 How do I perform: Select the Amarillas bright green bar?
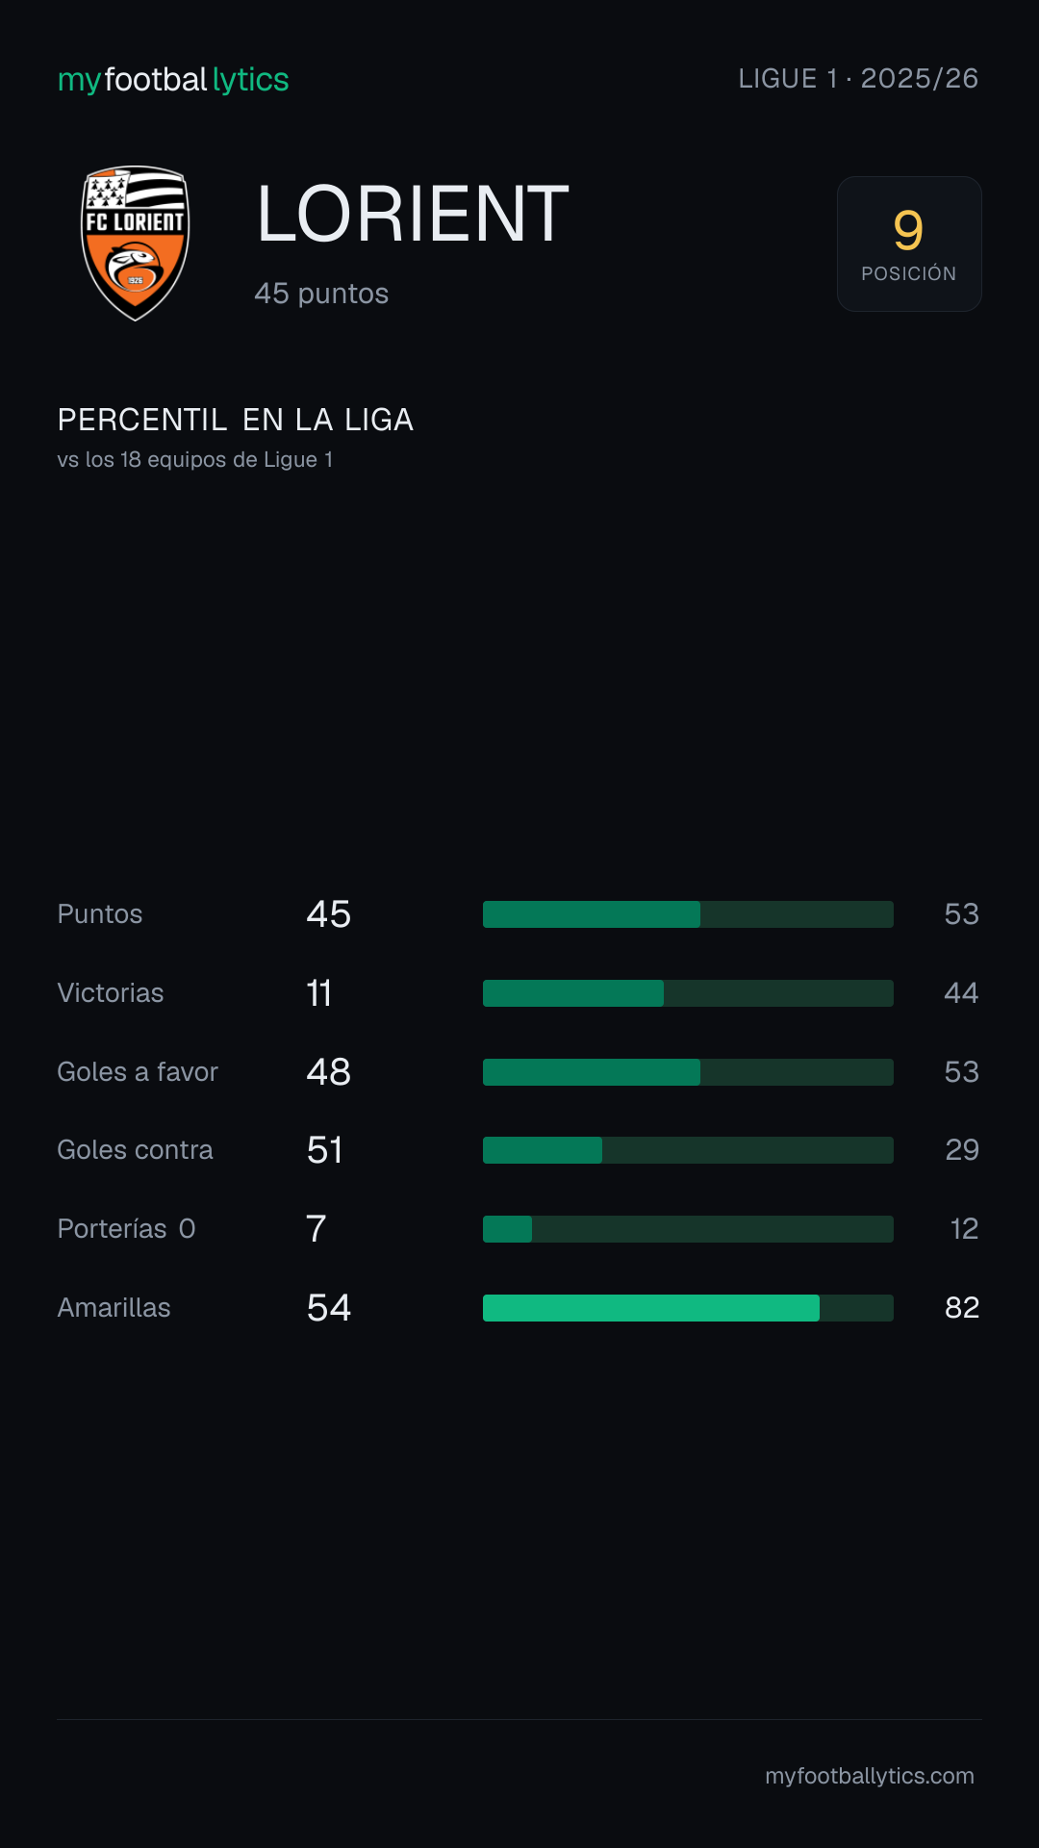651,1308
